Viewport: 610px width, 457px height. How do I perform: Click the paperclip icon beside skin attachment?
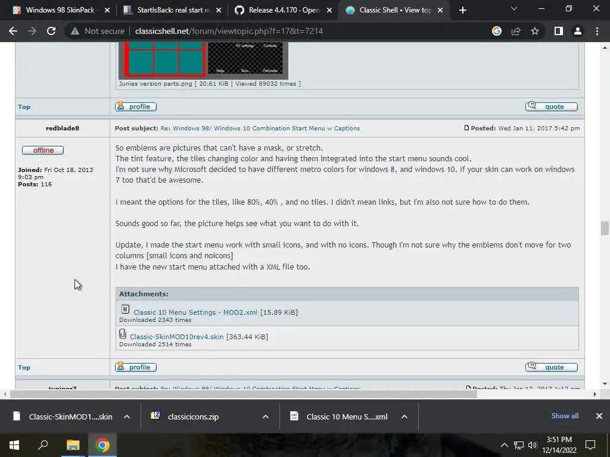(x=123, y=334)
